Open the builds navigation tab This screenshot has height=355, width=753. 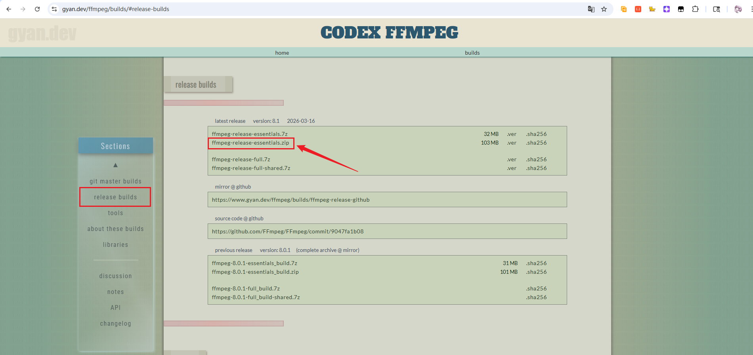472,53
